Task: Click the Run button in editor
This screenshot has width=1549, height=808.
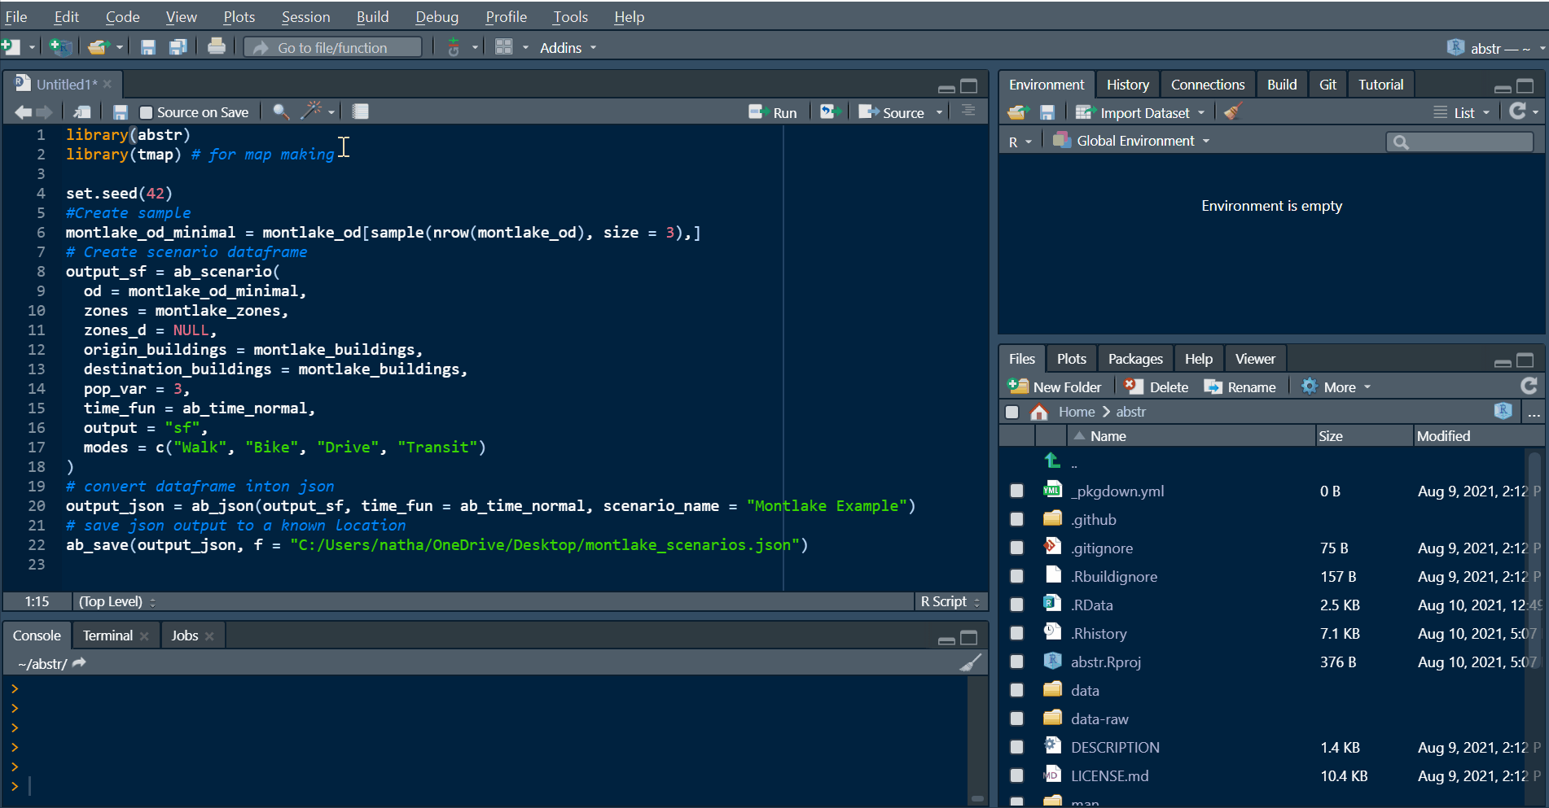Action: (773, 112)
